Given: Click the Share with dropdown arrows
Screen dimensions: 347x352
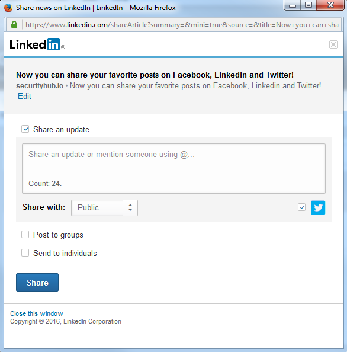Looking at the screenshot, I should 130,207.
